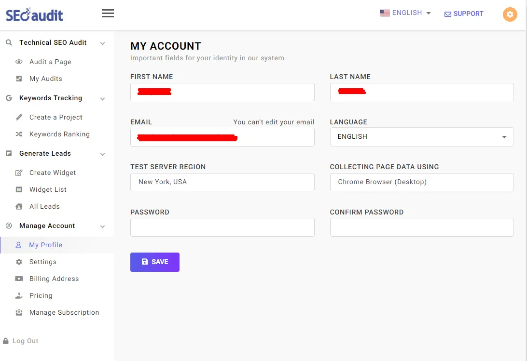Collapse the Generate Leads section chevron
The width and height of the screenshot is (527, 361).
pyautogui.click(x=102, y=154)
